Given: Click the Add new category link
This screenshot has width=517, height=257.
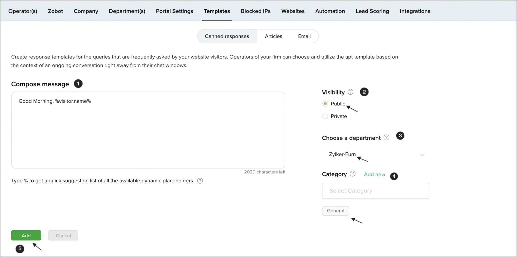Looking at the screenshot, I should pyautogui.click(x=374, y=174).
